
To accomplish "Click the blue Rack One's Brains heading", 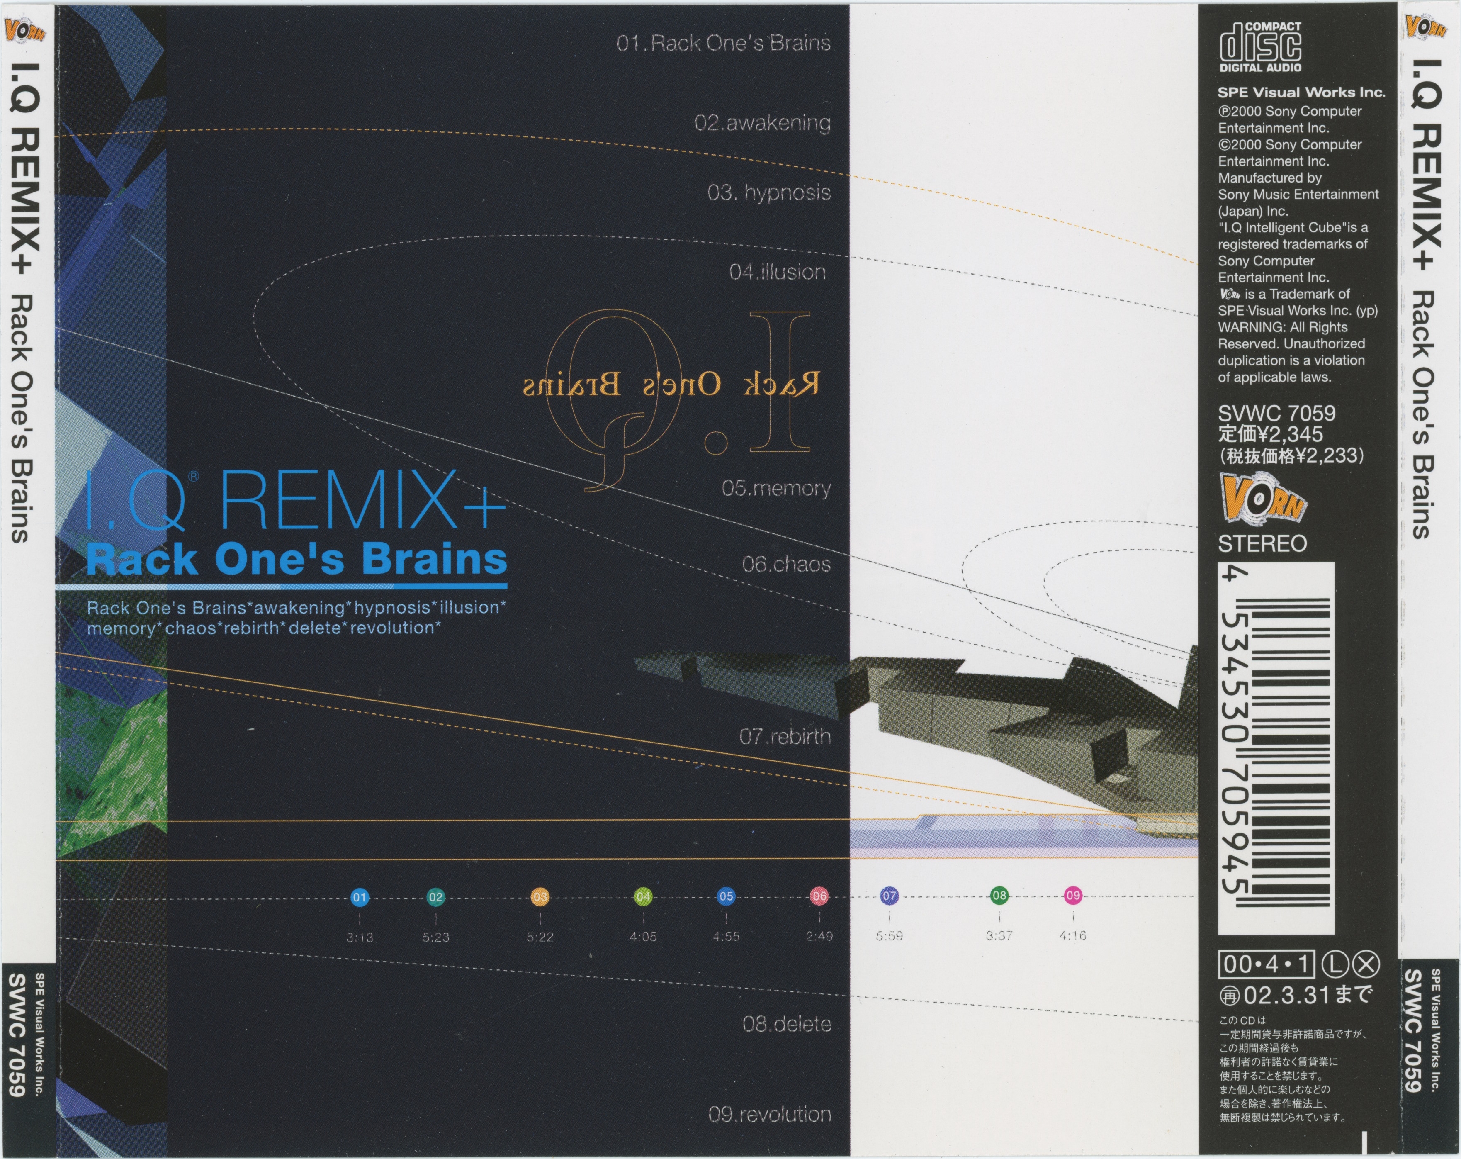I will coord(296,559).
